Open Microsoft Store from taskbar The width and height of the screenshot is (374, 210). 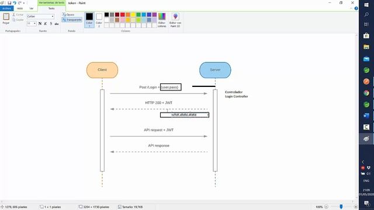[366, 36]
